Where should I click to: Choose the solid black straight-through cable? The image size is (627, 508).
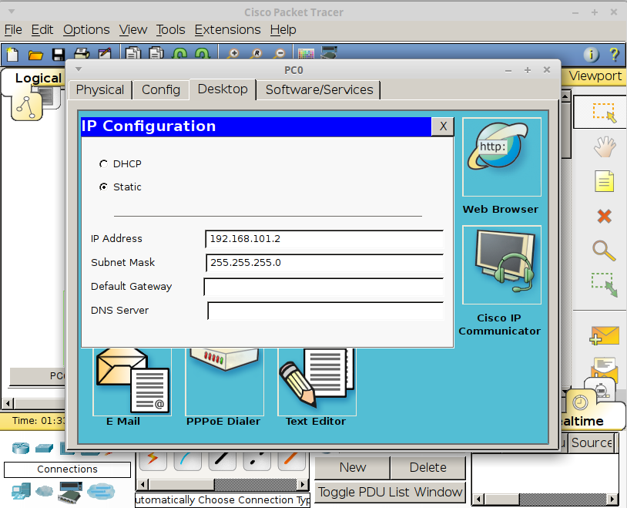(x=223, y=460)
